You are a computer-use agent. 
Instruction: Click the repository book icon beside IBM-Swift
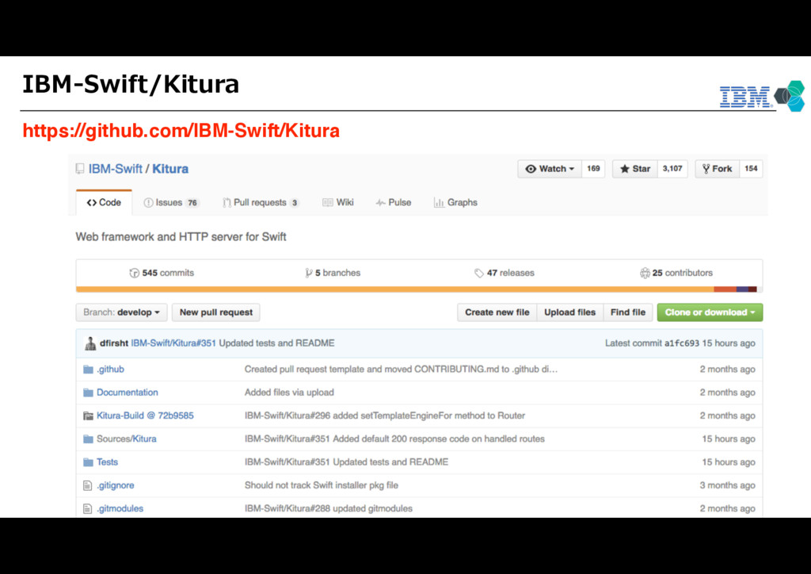80,169
